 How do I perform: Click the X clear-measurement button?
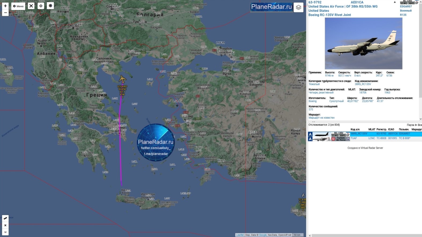pos(5,225)
